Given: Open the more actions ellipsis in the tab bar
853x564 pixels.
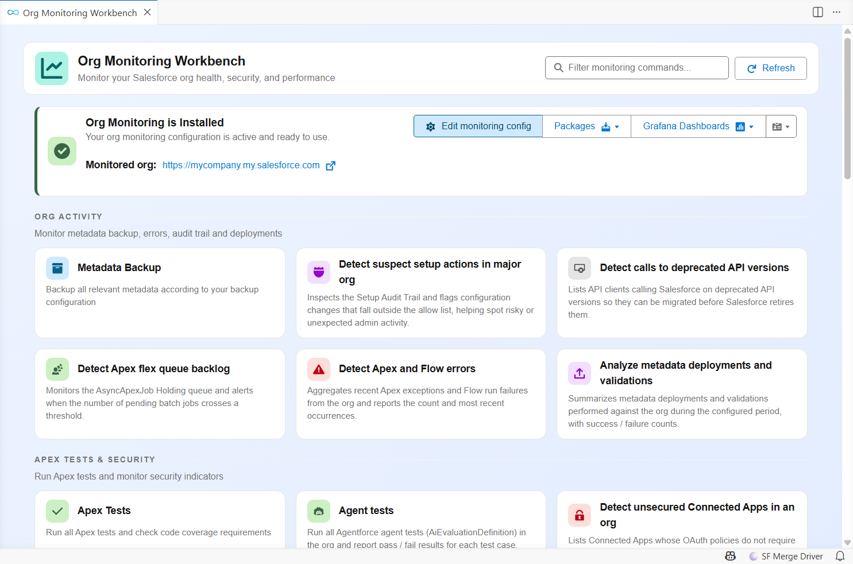Looking at the screenshot, I should [x=836, y=12].
